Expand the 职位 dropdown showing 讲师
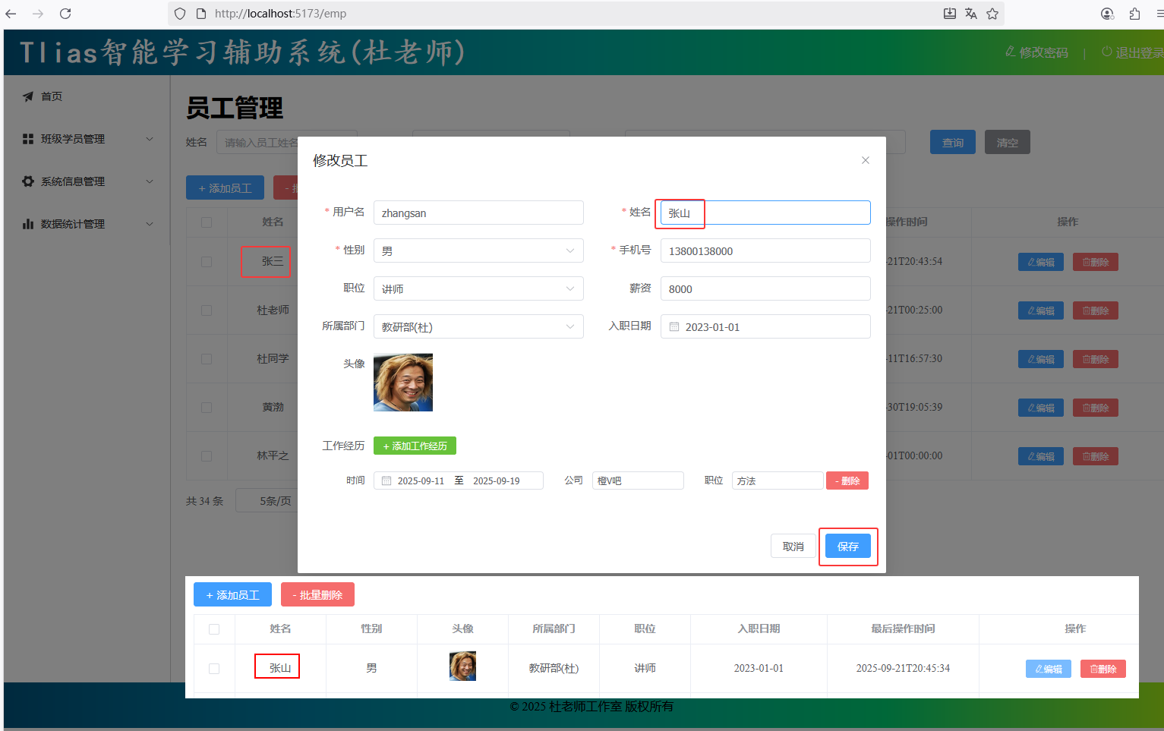1164x731 pixels. 478,289
